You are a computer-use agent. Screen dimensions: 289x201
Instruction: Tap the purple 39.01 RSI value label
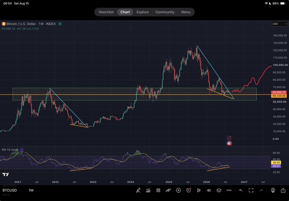click(276, 166)
